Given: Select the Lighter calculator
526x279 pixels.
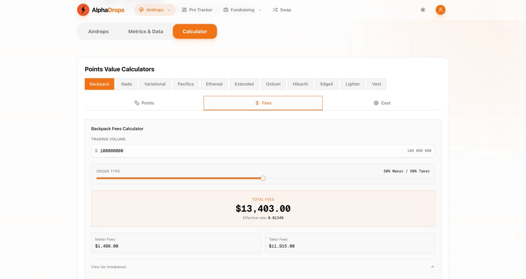Looking at the screenshot, I should point(353,84).
